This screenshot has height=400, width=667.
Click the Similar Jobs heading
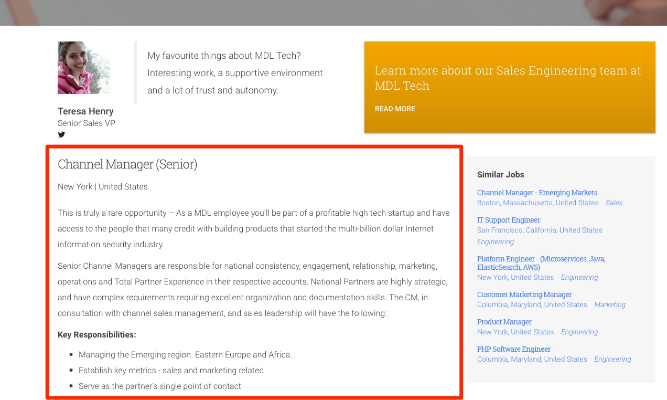point(500,174)
